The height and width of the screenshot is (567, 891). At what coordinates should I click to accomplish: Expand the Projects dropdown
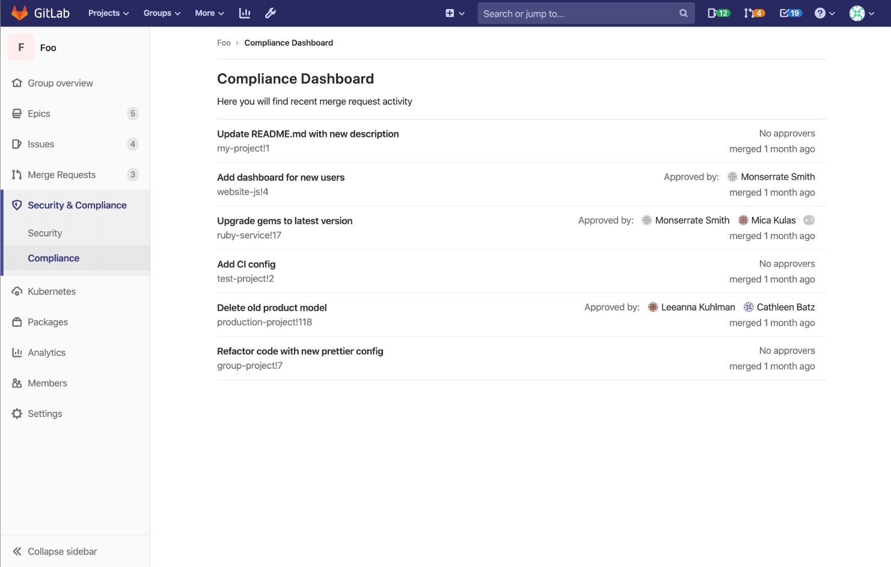coord(108,13)
